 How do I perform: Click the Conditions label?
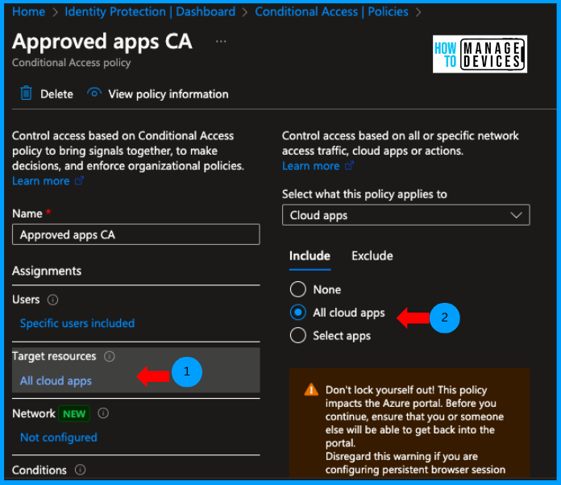[x=39, y=470]
